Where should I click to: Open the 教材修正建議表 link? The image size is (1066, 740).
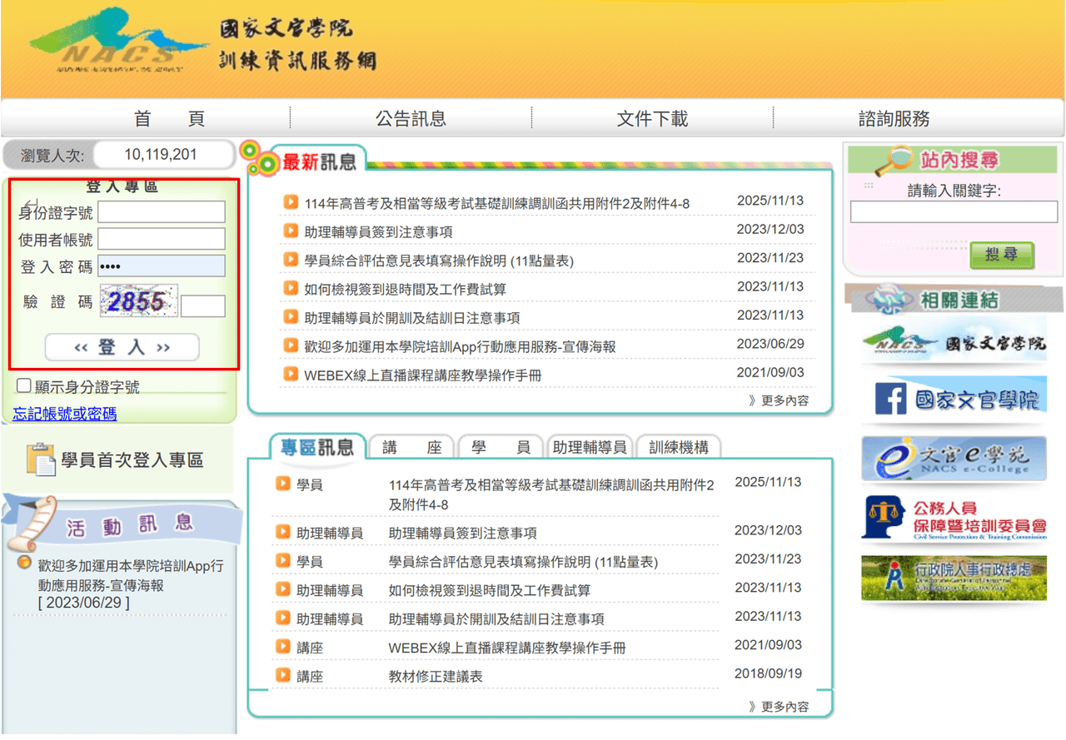(x=436, y=677)
